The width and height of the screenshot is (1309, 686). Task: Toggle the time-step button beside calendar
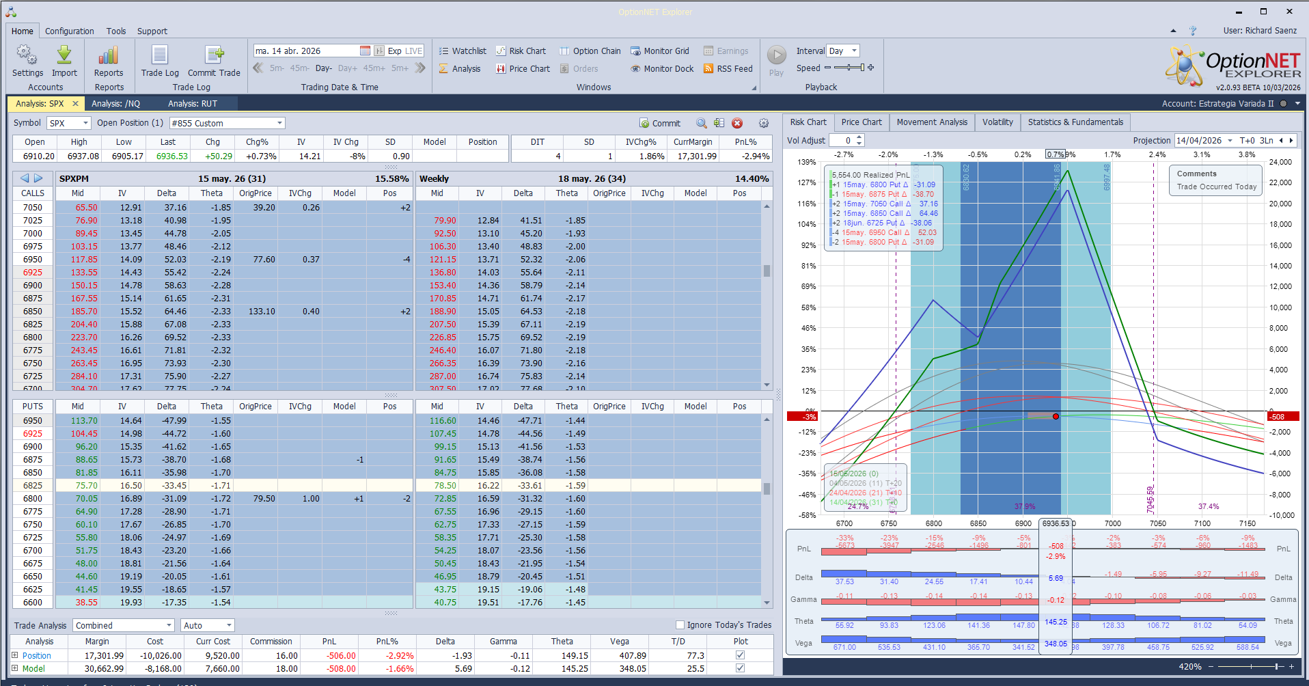coord(379,51)
